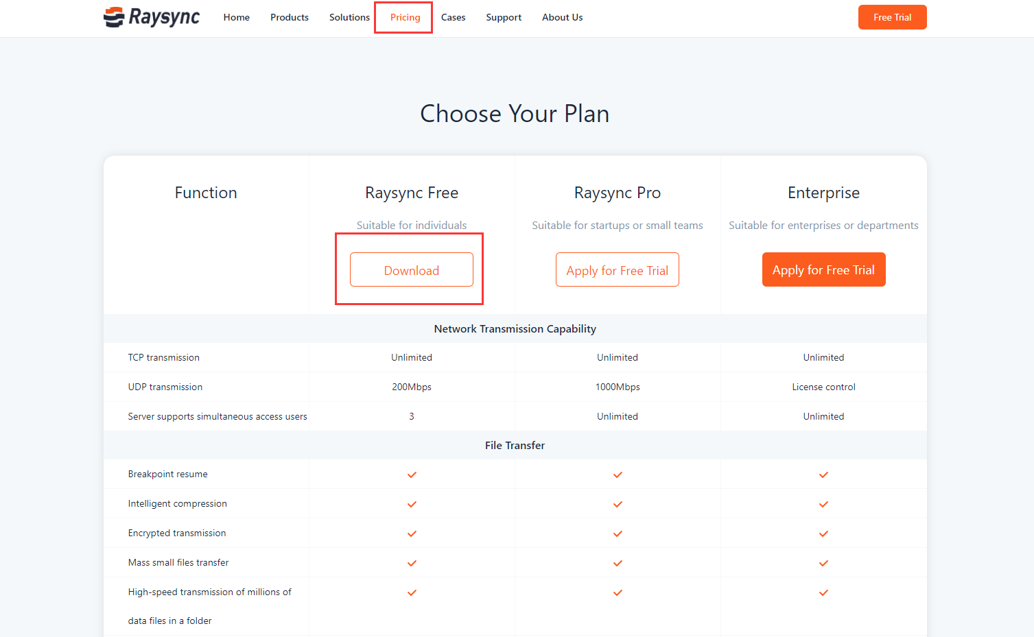Click Mass small files transfer checkmark for Pro
Screen dimensions: 1034x637
618,563
